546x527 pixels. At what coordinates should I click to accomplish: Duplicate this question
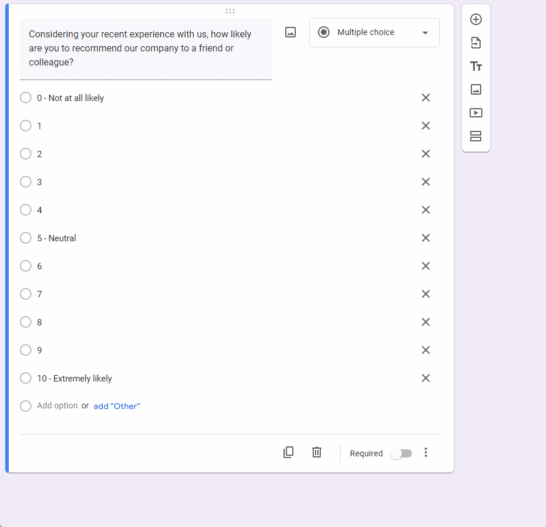tap(288, 452)
